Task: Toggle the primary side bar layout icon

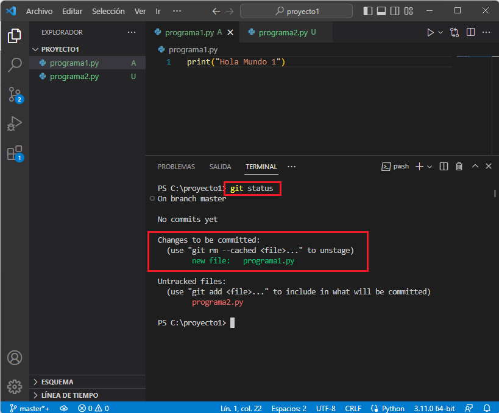Action: (x=368, y=11)
